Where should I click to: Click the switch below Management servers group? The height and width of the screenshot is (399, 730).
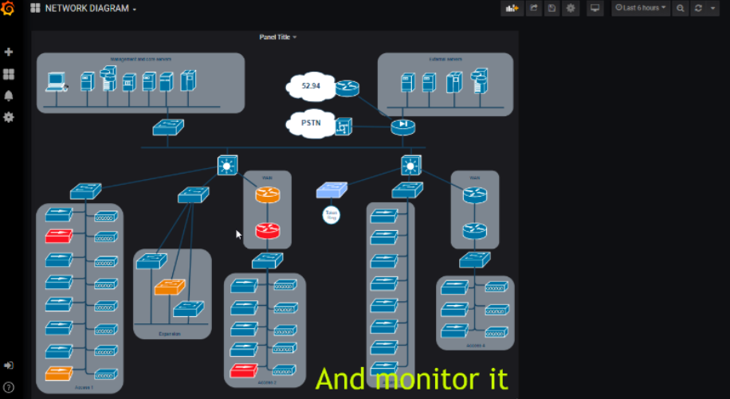(168, 127)
